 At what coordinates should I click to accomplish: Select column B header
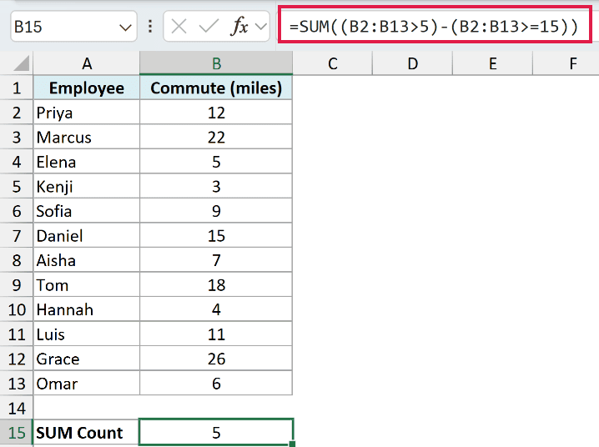216,63
